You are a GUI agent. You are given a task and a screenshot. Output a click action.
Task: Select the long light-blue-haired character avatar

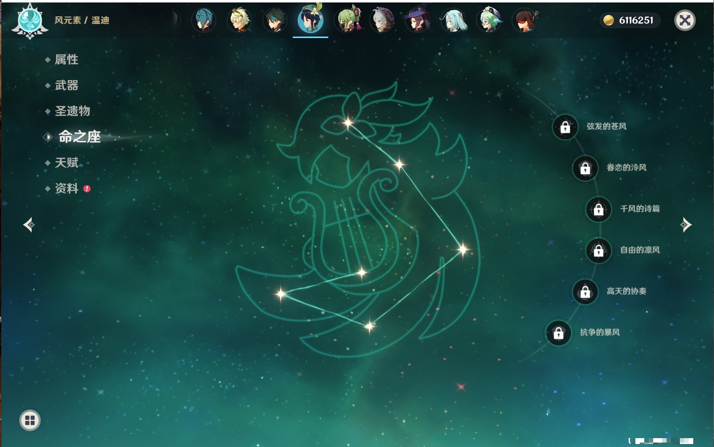tap(453, 20)
